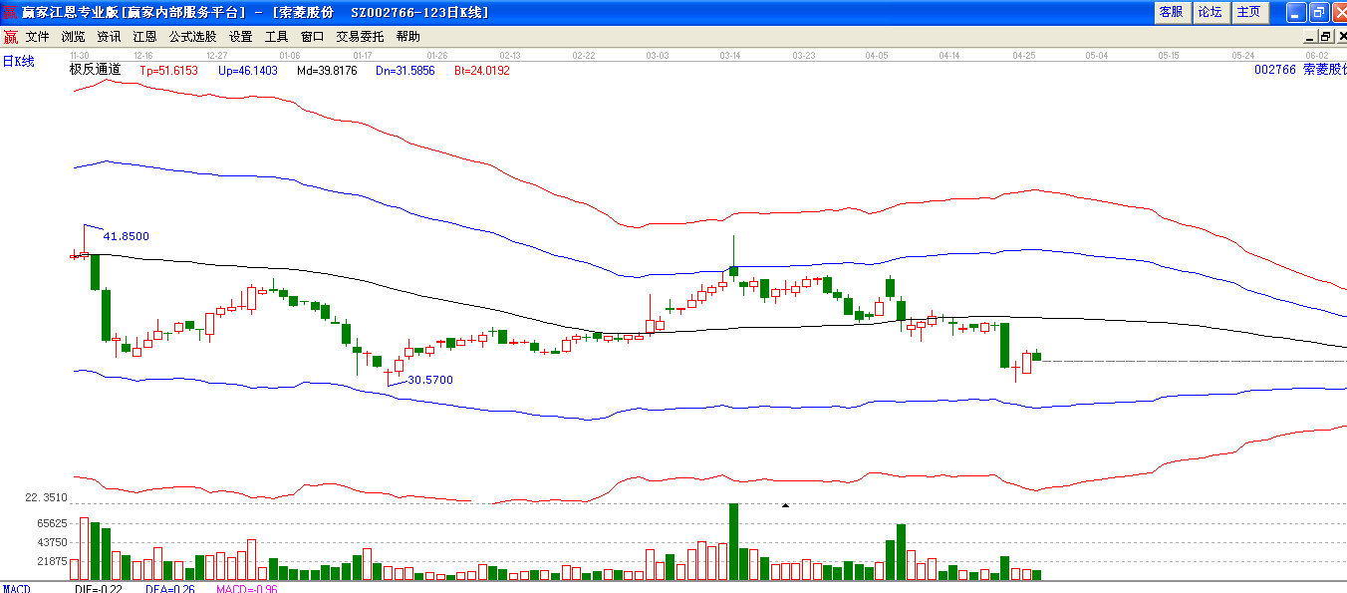This screenshot has width=1347, height=593.
Task: Select the 极反通道 indicator name
Action: tap(95, 70)
